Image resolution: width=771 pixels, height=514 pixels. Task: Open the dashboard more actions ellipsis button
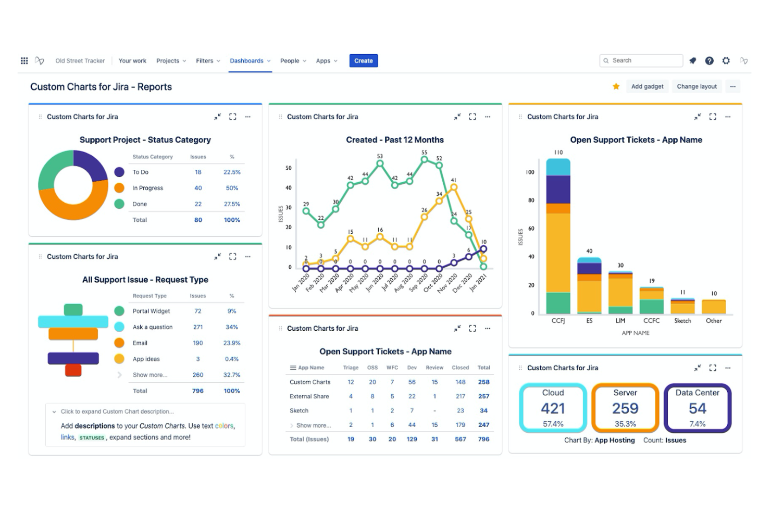732,86
